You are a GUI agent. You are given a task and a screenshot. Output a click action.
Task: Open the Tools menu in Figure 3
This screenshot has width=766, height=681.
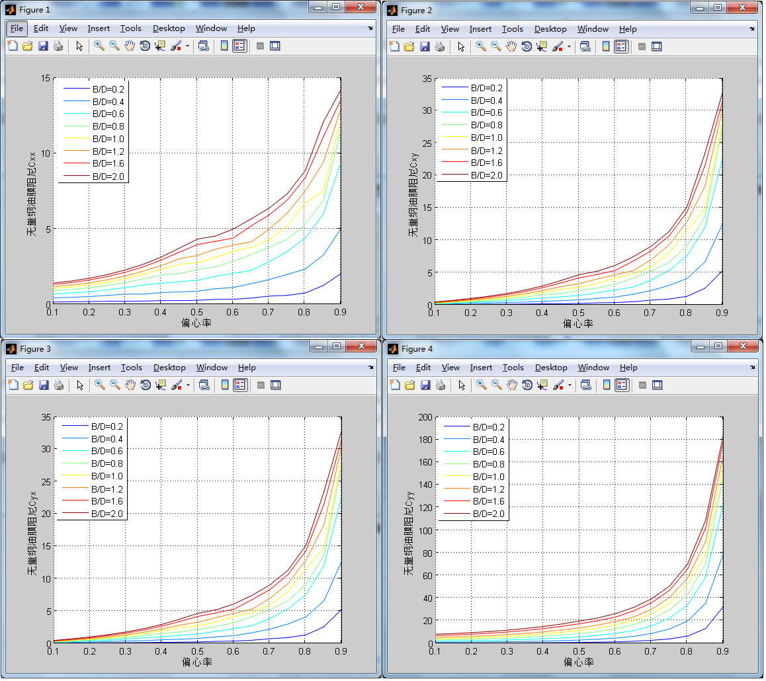pyautogui.click(x=131, y=368)
